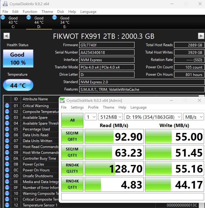Click status orb for Temperature Sensor 1 row
Screen dimensions: 205x208
[x=7, y=205]
